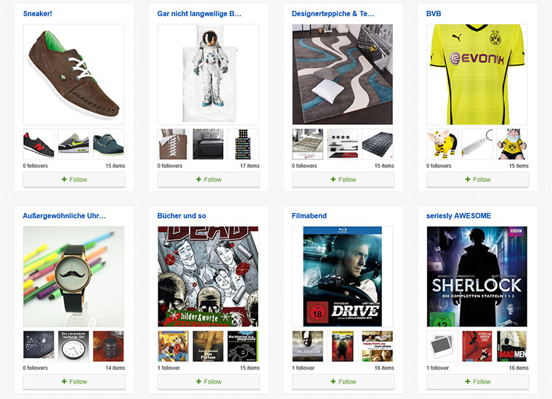Viewport: 552px width, 399px height.
Task: Select the Mad Men cover thumbnail
Action: pos(512,346)
